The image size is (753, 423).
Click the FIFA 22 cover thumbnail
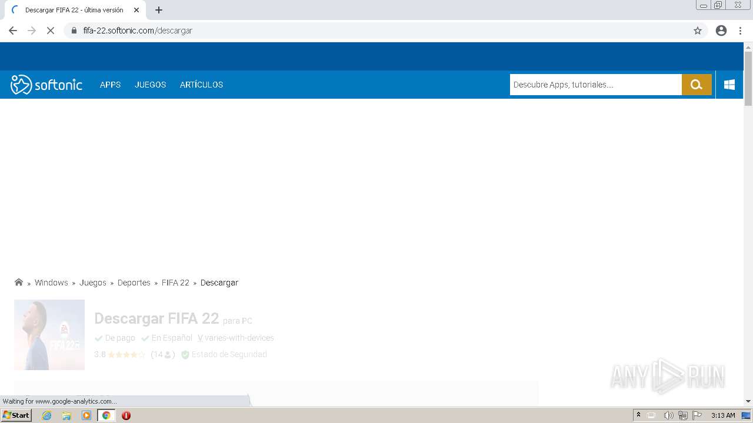pyautogui.click(x=49, y=335)
